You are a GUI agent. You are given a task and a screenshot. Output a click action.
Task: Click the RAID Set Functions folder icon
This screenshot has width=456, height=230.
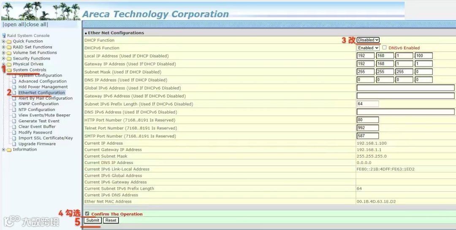click(9, 47)
